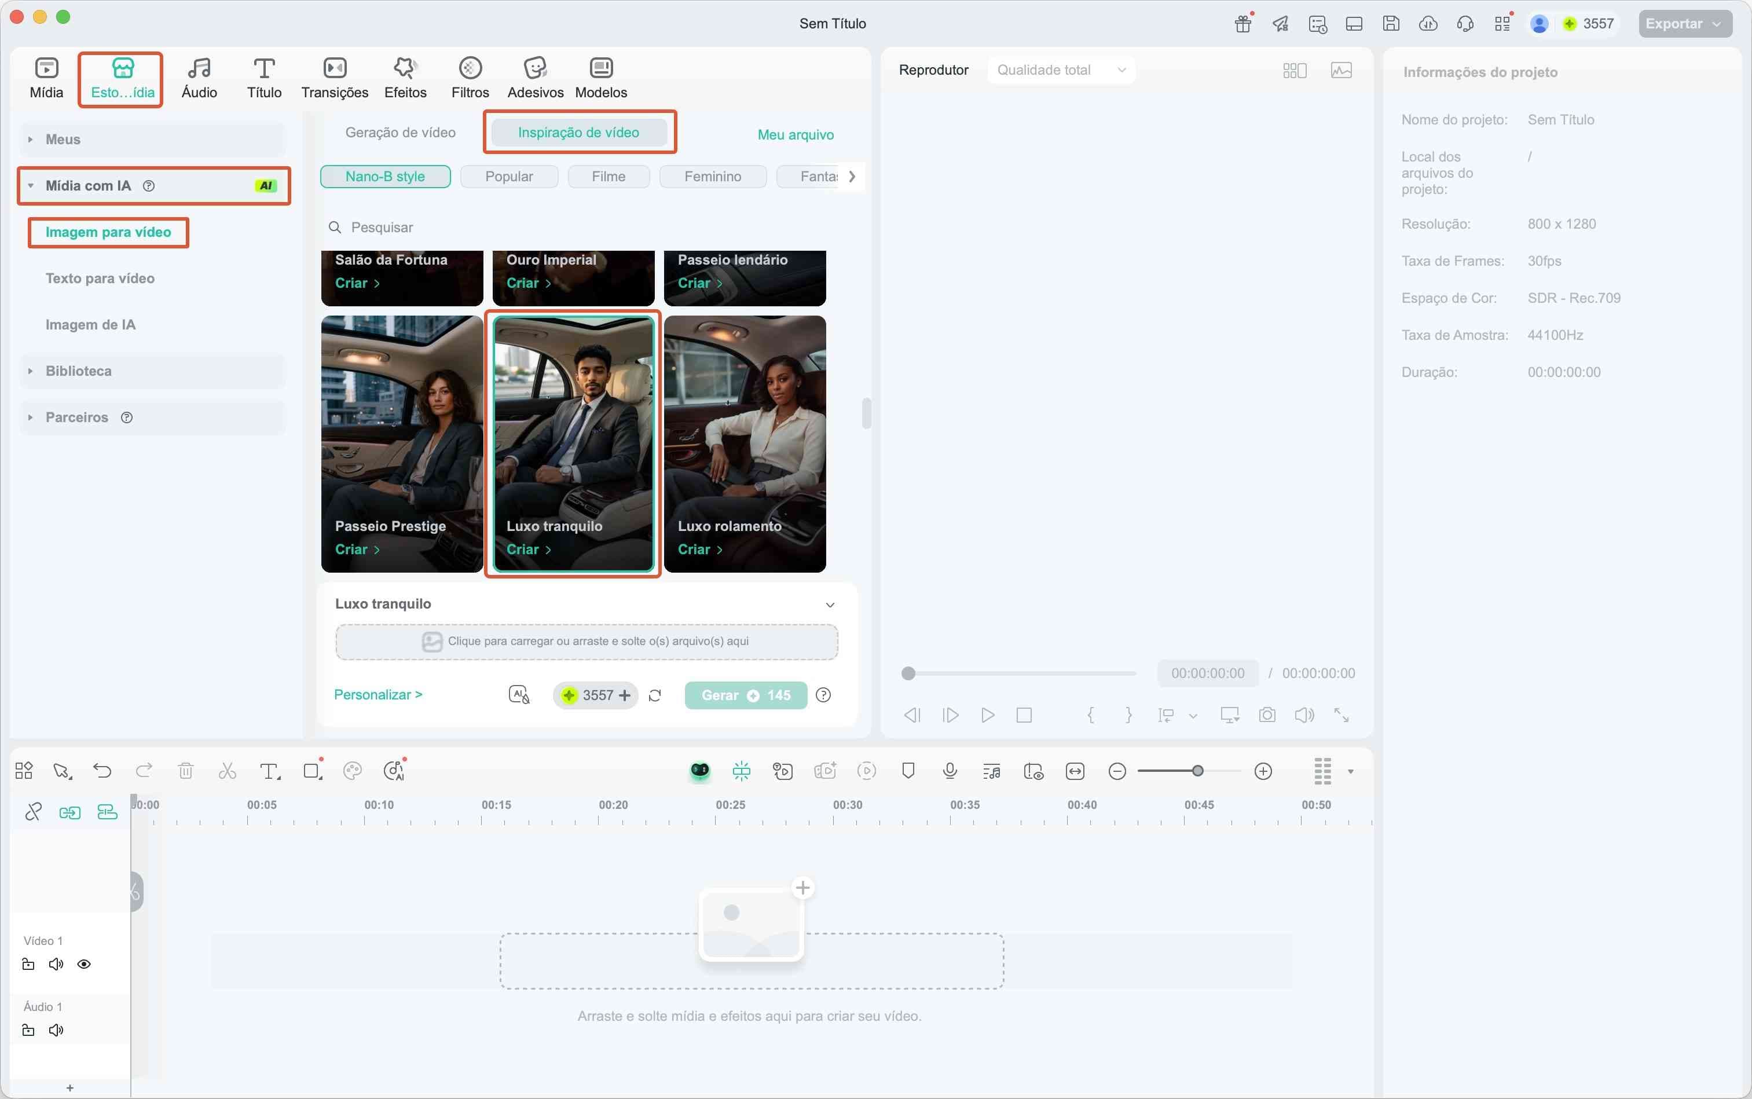
Task: Open the Personalizar link
Action: 378,694
